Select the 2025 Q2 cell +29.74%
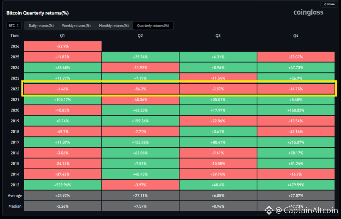Viewport: 341px width, 219px height. (140, 57)
